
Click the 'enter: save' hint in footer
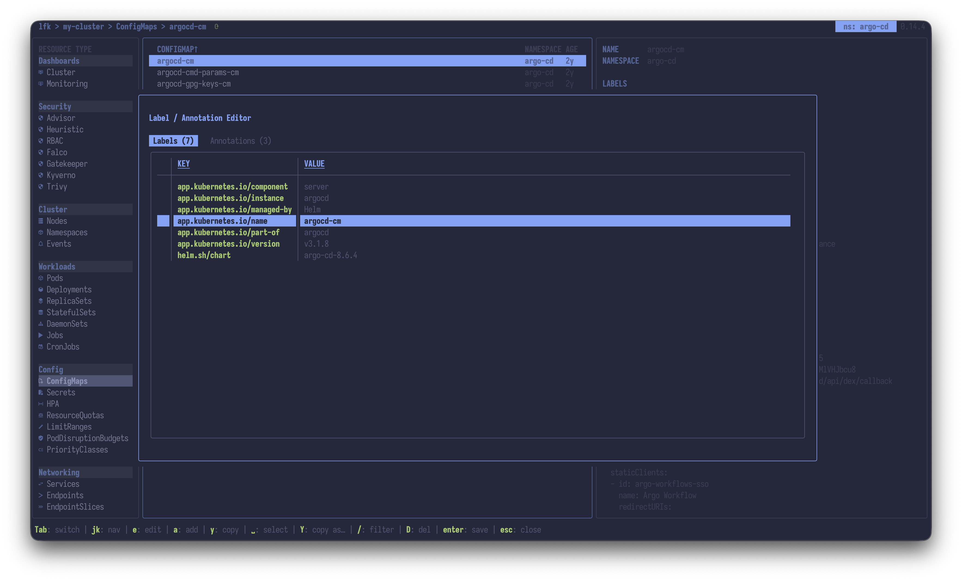click(x=465, y=530)
